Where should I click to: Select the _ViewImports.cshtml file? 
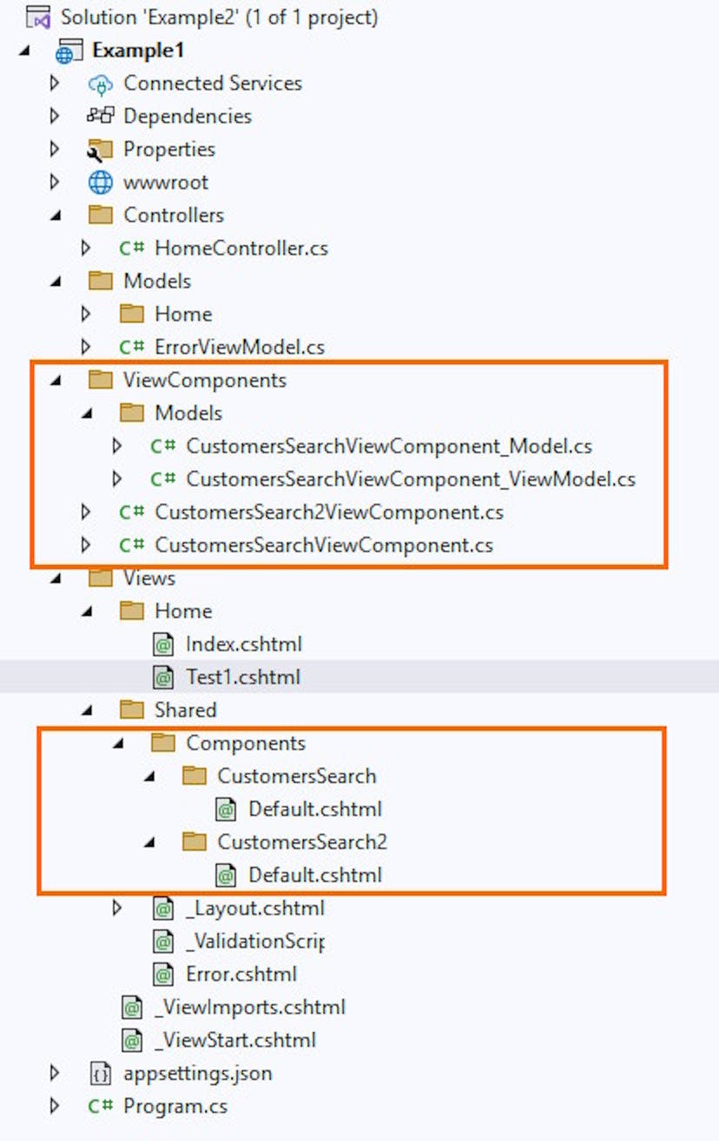pyautogui.click(x=249, y=1007)
